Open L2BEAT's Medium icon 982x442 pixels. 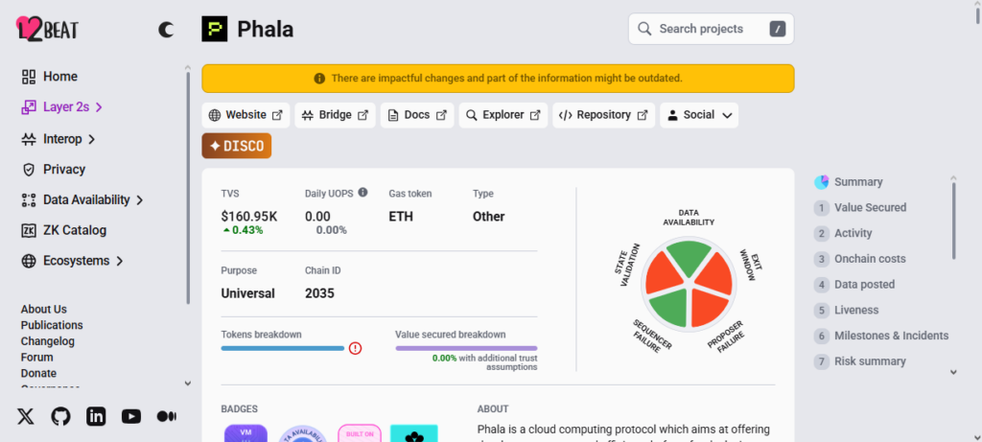click(x=166, y=416)
